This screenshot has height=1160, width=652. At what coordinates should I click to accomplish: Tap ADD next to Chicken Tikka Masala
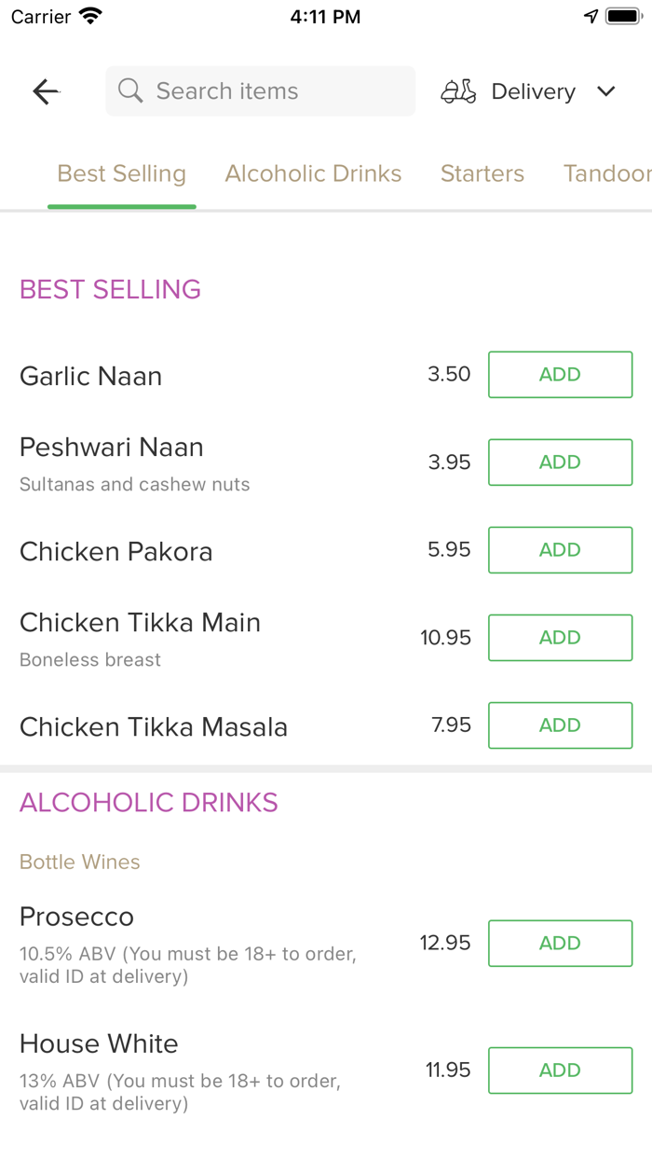(x=560, y=725)
